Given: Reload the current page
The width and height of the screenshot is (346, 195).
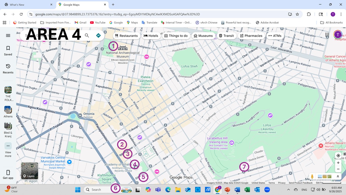Looking at the screenshot, I should 21,14.
